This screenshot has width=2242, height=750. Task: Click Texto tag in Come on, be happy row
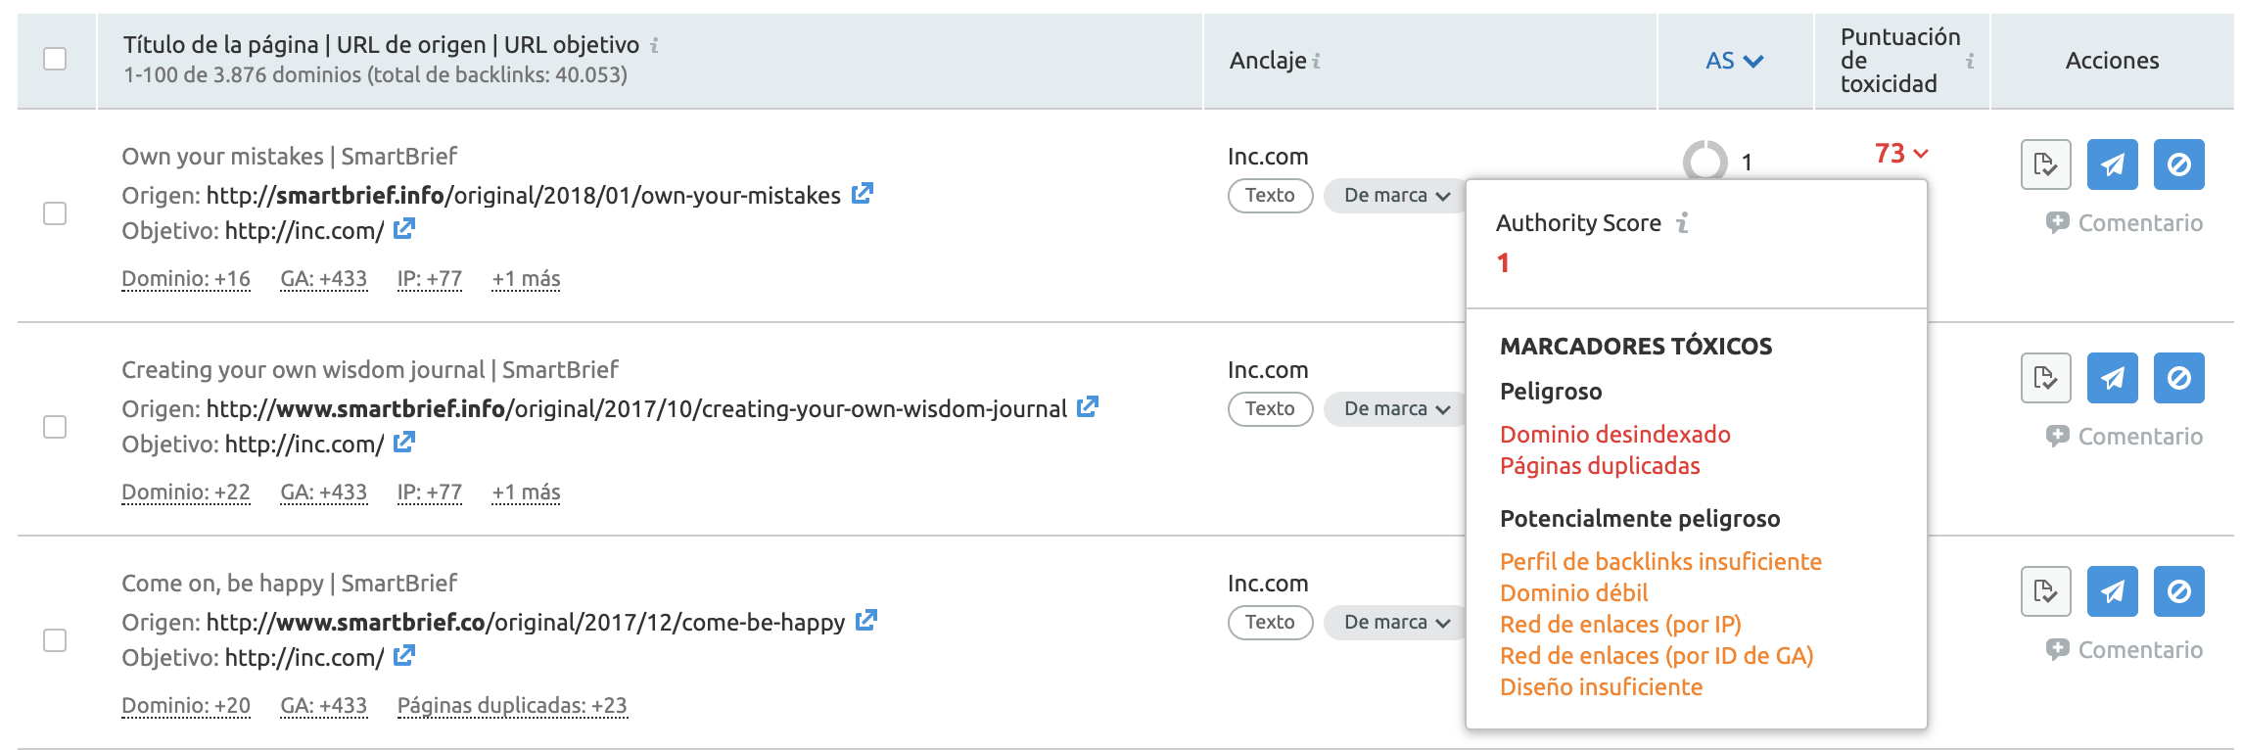[1270, 622]
